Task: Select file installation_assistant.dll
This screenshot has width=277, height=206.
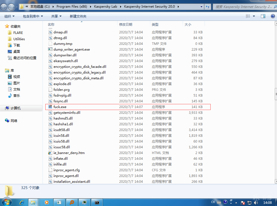Action: (x=72, y=181)
